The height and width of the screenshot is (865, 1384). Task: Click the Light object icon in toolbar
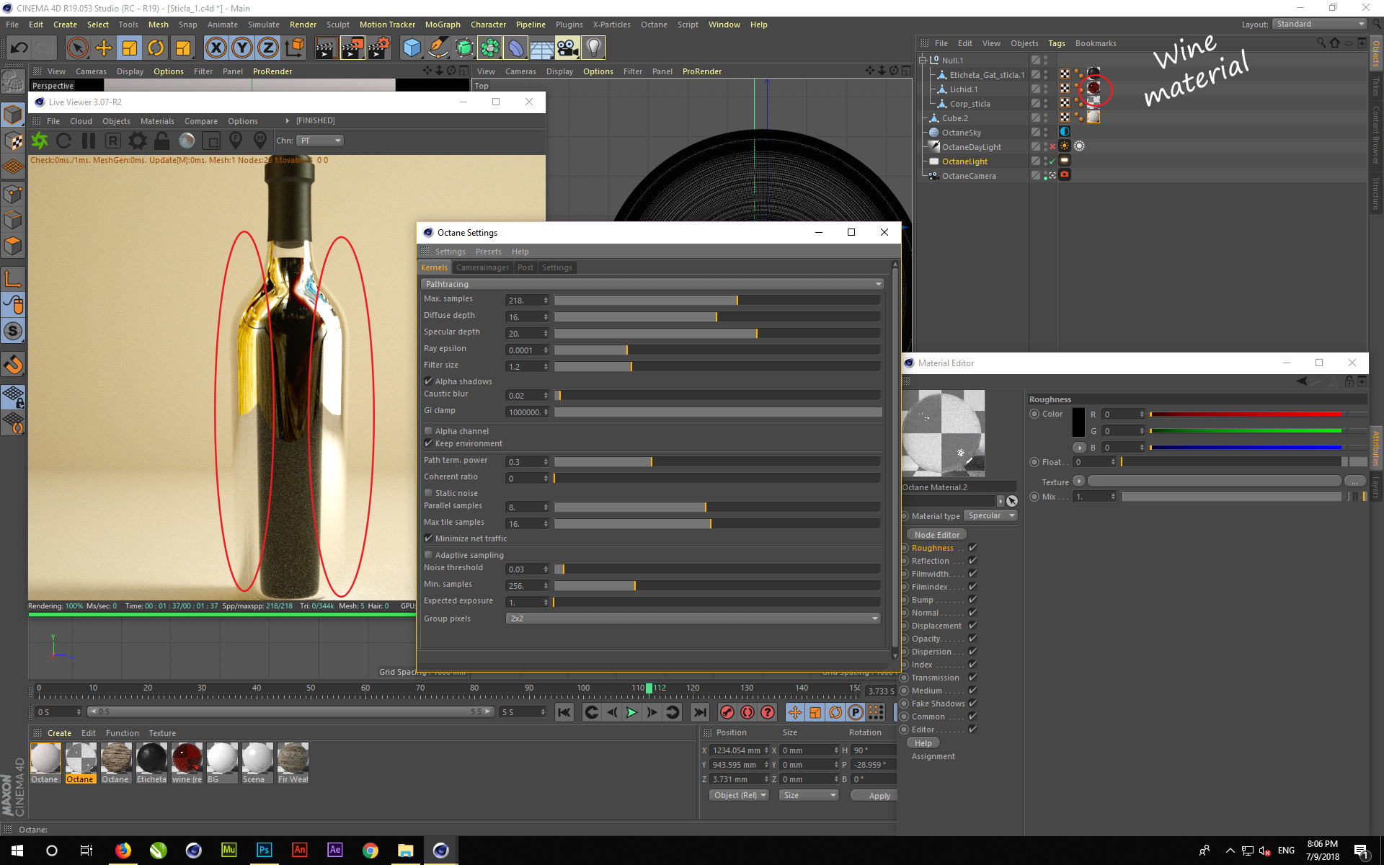point(593,48)
